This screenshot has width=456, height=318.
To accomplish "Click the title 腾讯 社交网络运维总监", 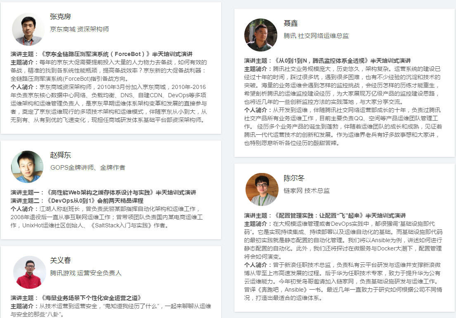I will 316,36.
